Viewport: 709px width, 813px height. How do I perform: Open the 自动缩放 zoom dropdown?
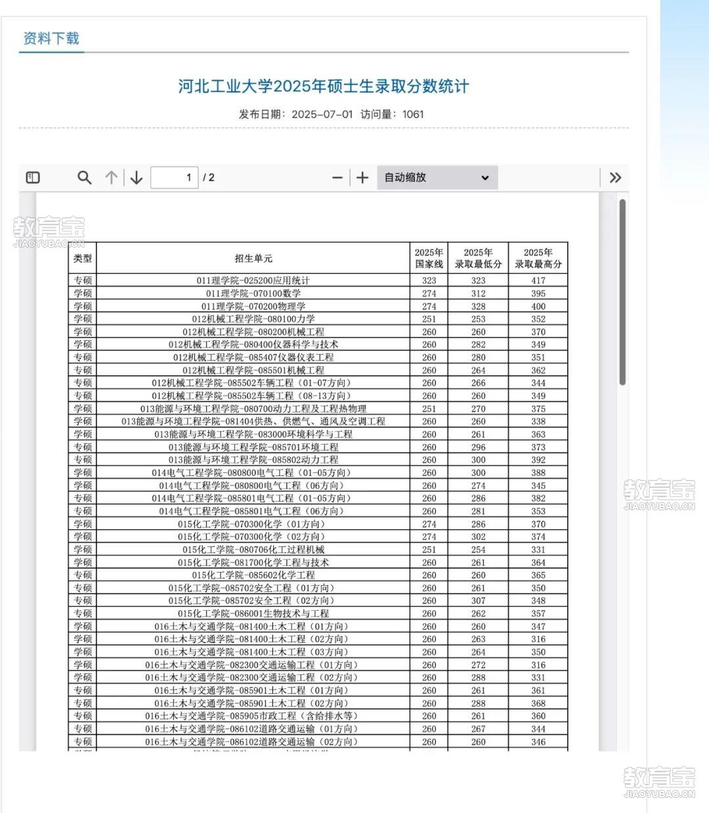437,177
